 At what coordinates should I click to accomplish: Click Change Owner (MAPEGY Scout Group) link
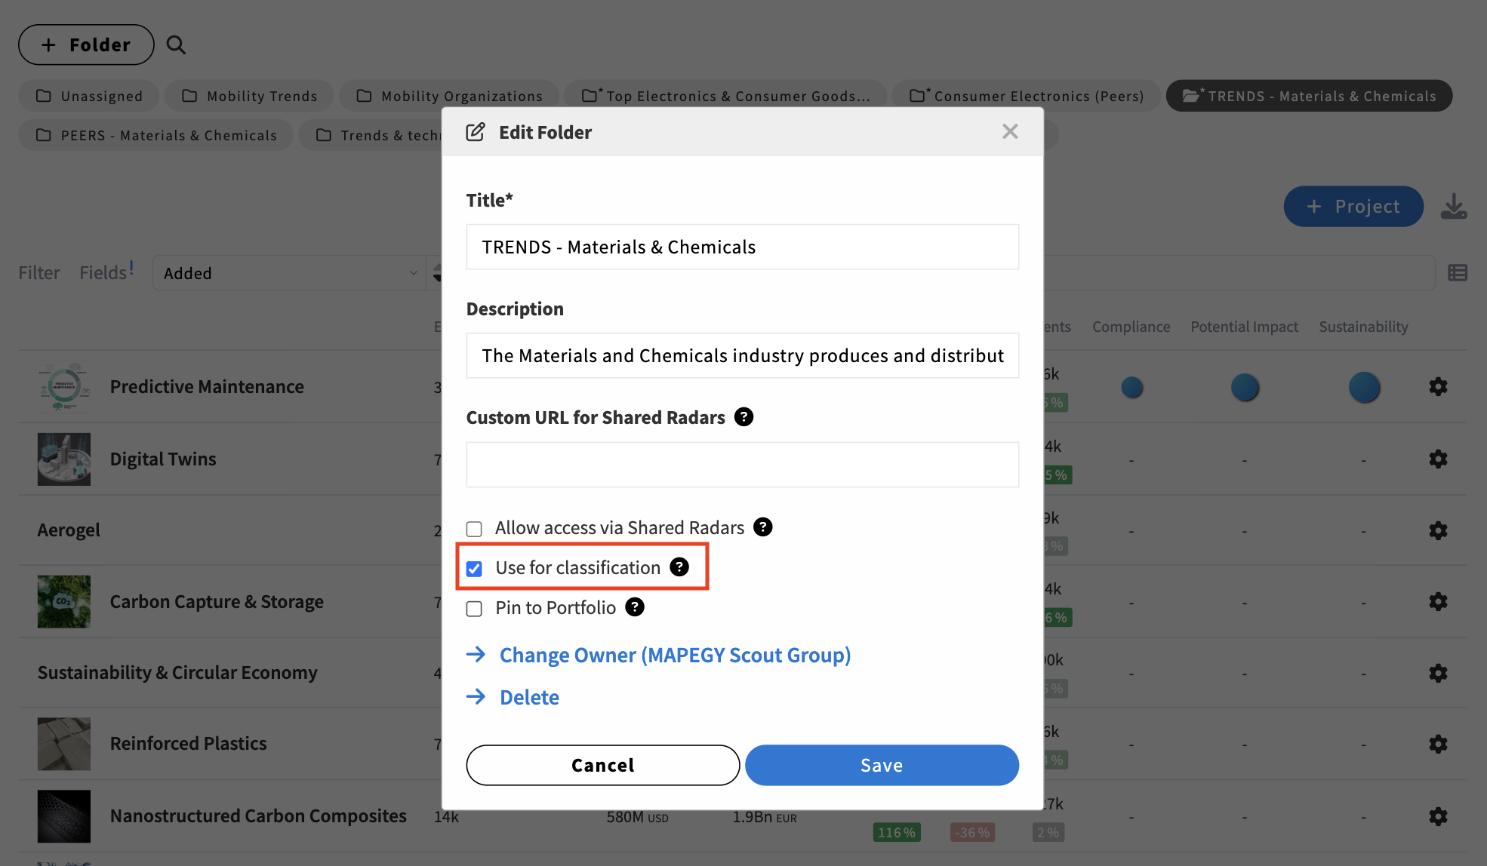[675, 655]
